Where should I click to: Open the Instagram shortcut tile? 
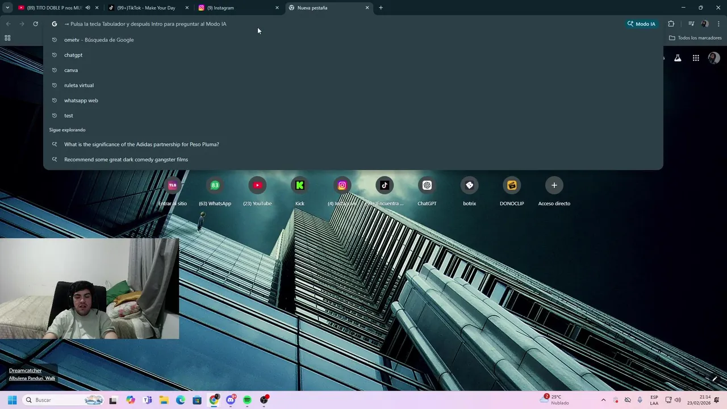[x=342, y=191]
